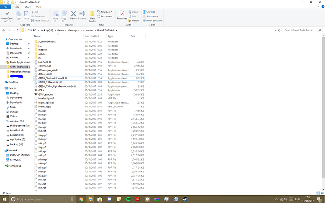Switch to the Home ribbon tab
Image resolution: width=325 pixels, height=203 pixels.
[x=16, y=7]
